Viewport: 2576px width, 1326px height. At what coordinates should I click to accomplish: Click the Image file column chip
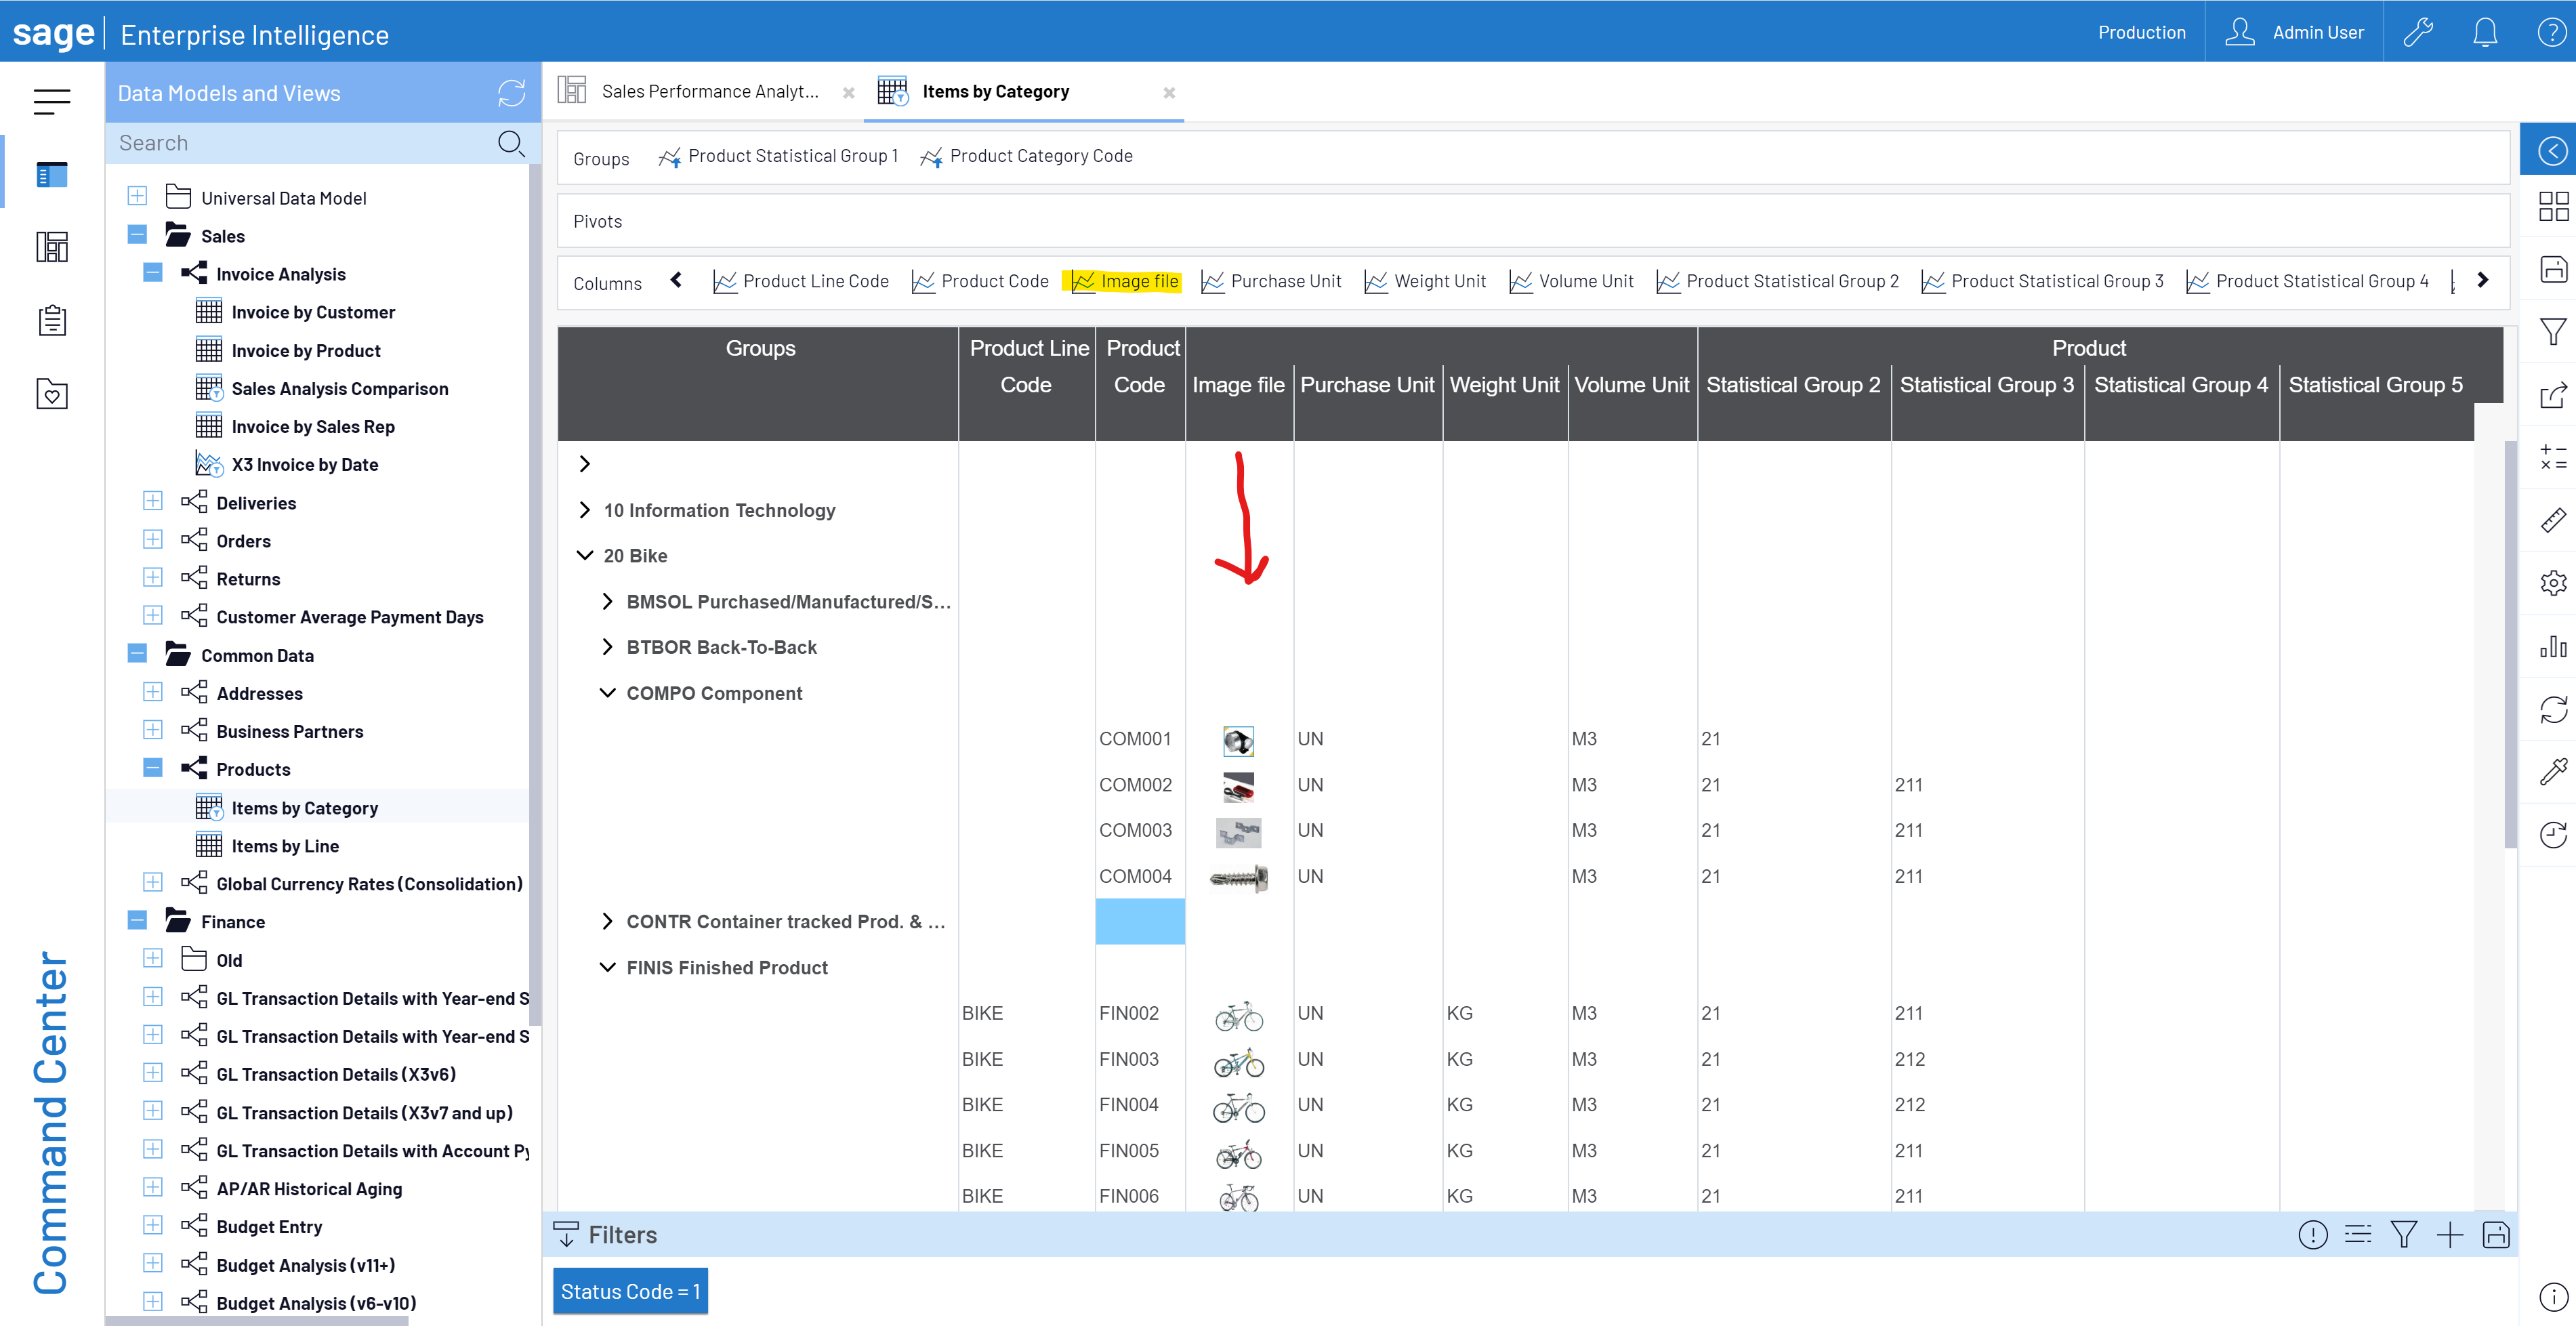[1125, 282]
